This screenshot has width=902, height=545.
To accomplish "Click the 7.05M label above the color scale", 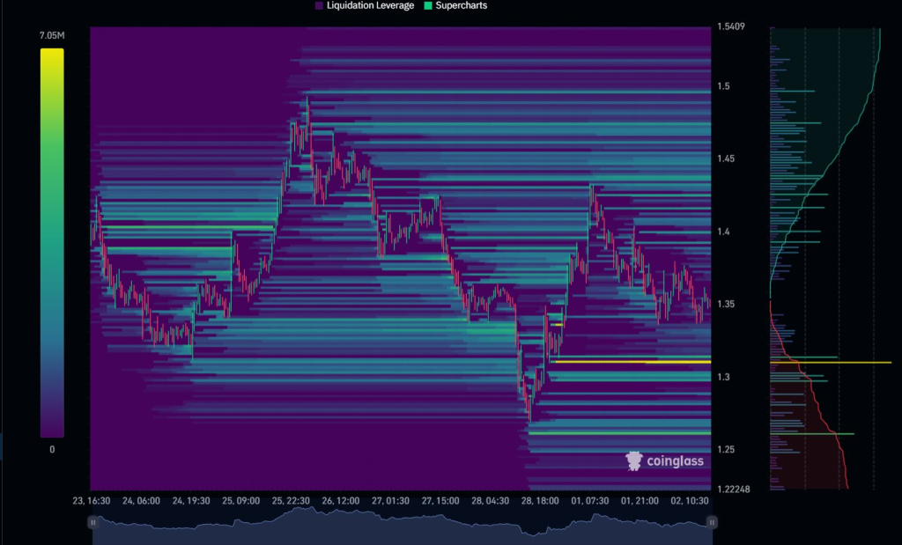I will (50, 36).
